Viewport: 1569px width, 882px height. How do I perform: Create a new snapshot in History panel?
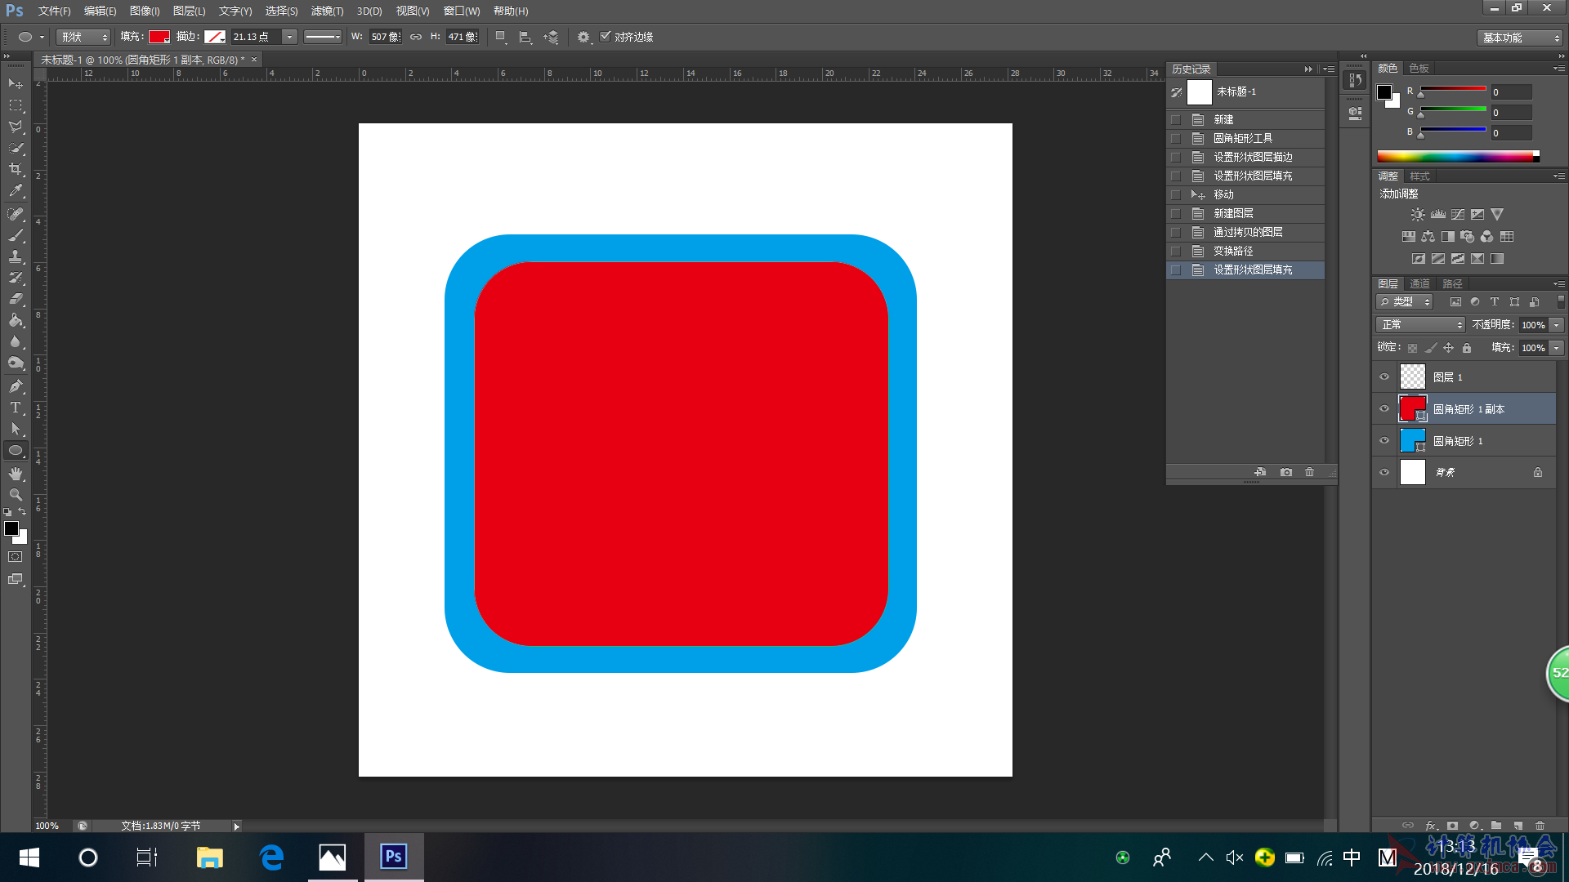pyautogui.click(x=1286, y=472)
